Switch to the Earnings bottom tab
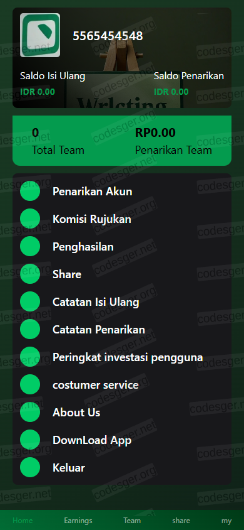Screen dimensions: 244x530 tap(78, 521)
